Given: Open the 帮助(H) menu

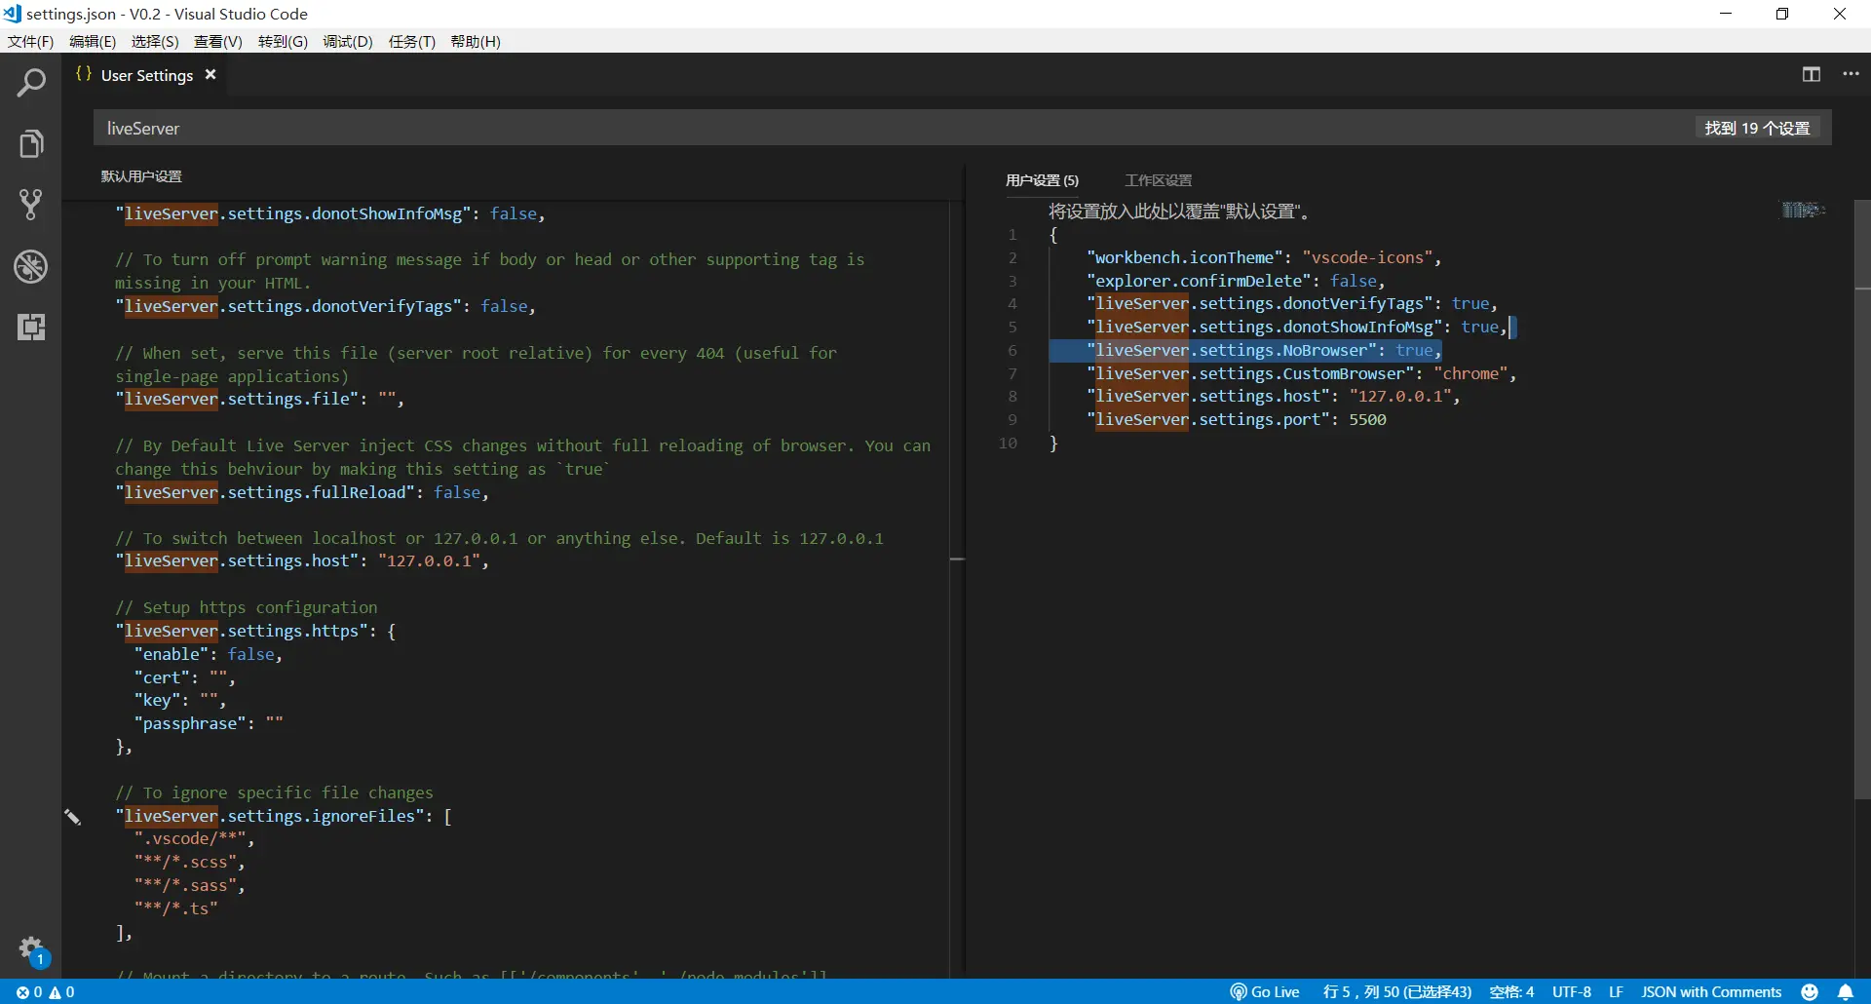Looking at the screenshot, I should 476,41.
